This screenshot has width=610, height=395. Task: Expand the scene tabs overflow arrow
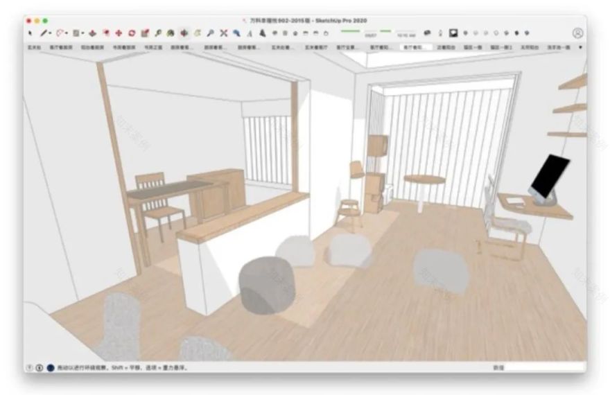pos(582,47)
